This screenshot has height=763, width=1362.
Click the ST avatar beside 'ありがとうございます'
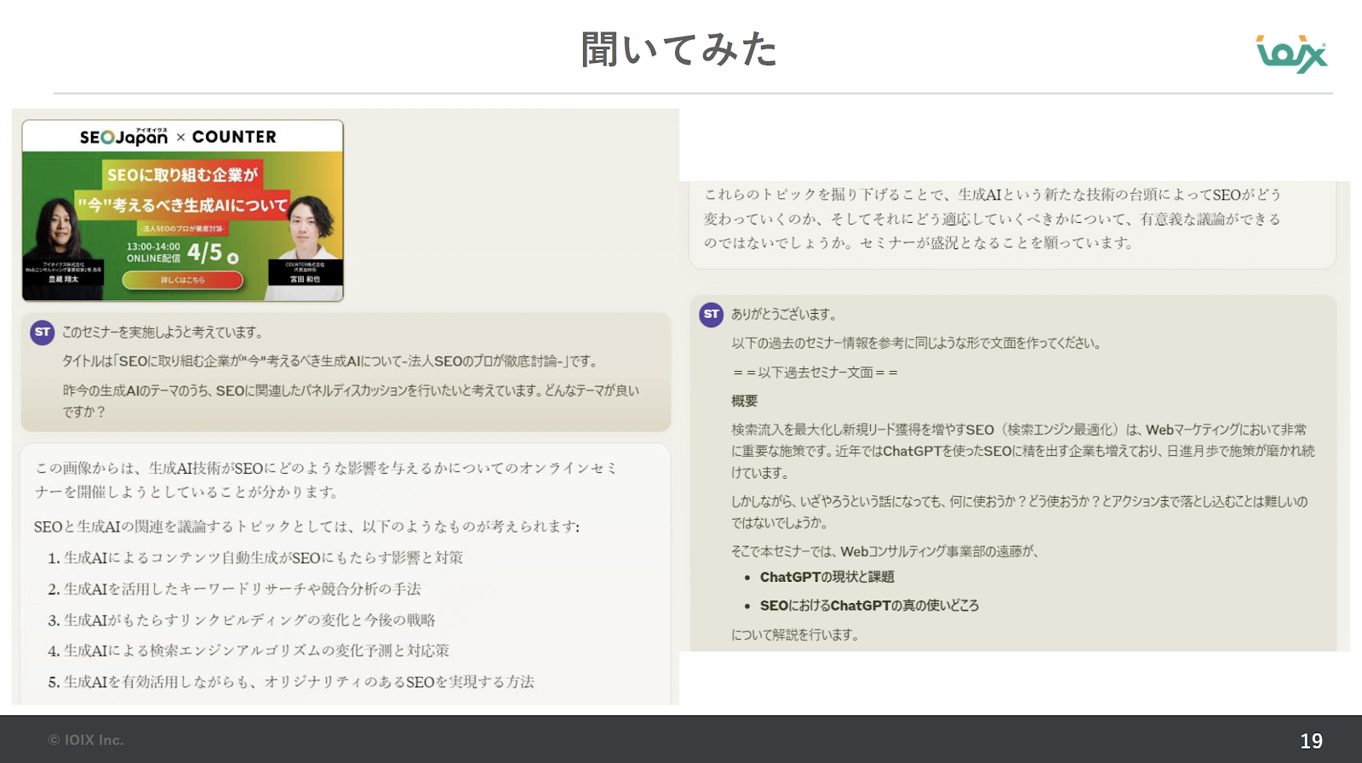pyautogui.click(x=712, y=315)
